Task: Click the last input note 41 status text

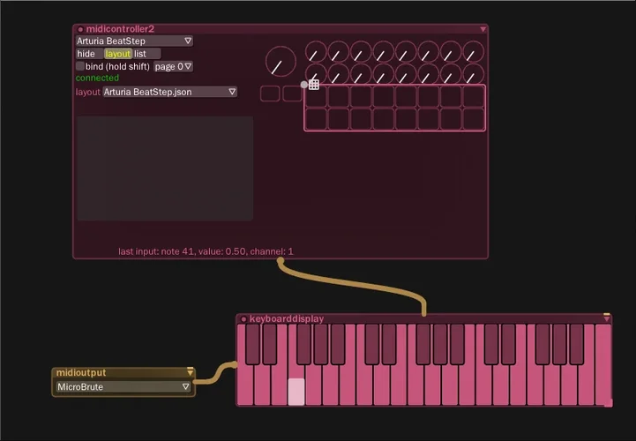Action: pos(206,251)
